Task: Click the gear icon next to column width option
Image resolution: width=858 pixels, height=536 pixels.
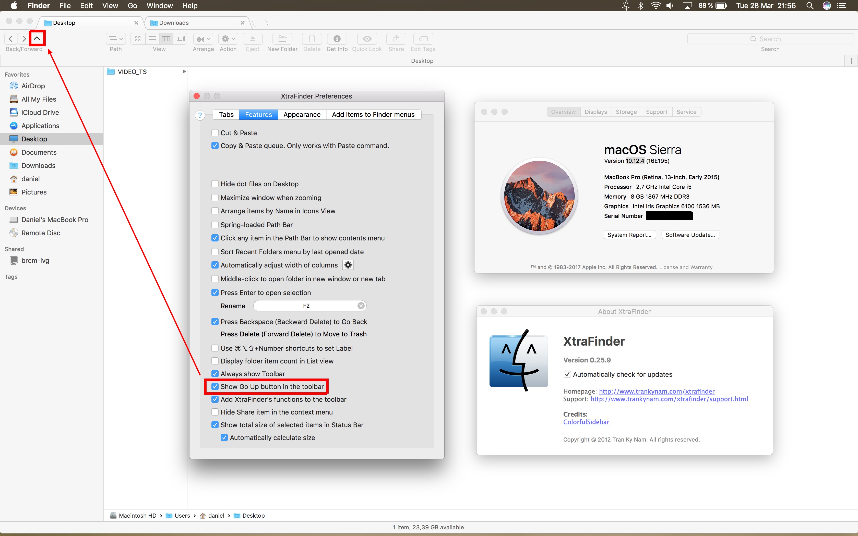Action: click(348, 265)
